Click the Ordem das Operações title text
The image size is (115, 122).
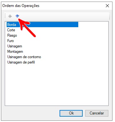21,6
